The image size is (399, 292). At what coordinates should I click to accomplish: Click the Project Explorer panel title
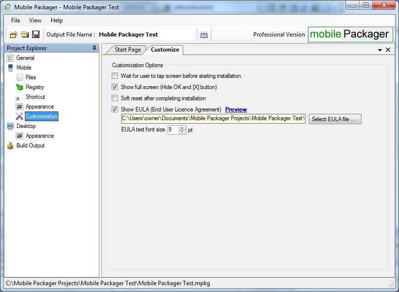click(x=27, y=48)
